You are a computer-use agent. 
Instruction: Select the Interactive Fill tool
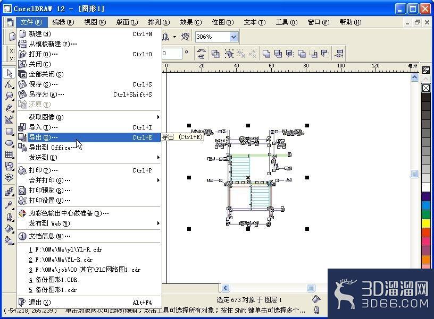click(x=9, y=240)
